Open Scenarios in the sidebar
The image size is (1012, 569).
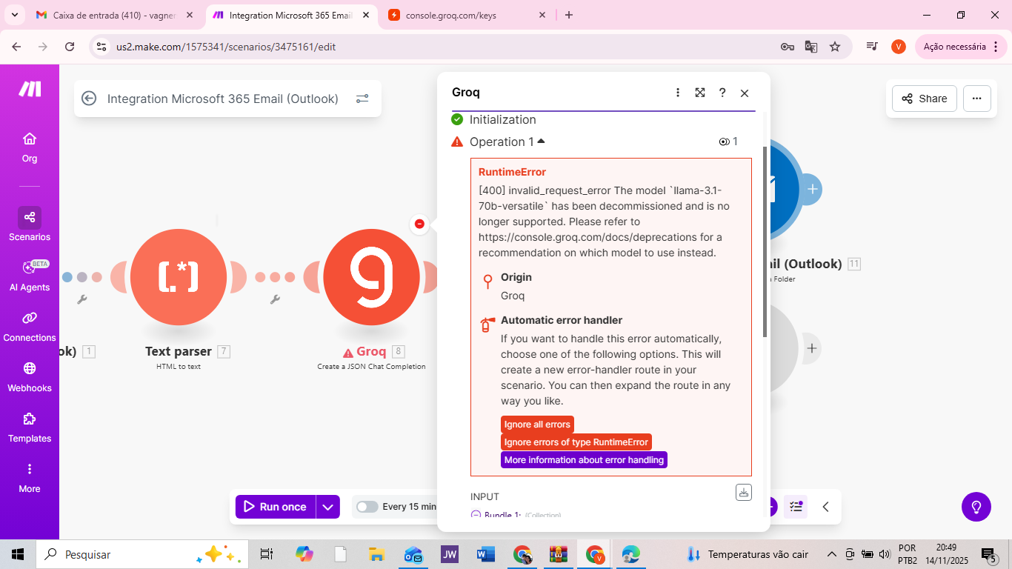30,224
